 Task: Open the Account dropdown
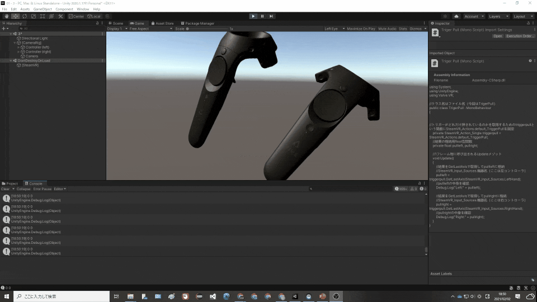(474, 16)
